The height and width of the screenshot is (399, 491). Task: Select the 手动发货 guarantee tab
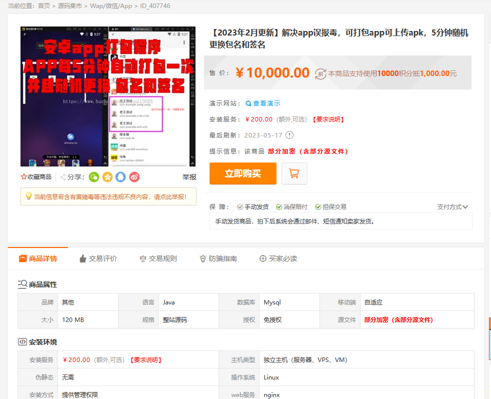tap(252, 206)
